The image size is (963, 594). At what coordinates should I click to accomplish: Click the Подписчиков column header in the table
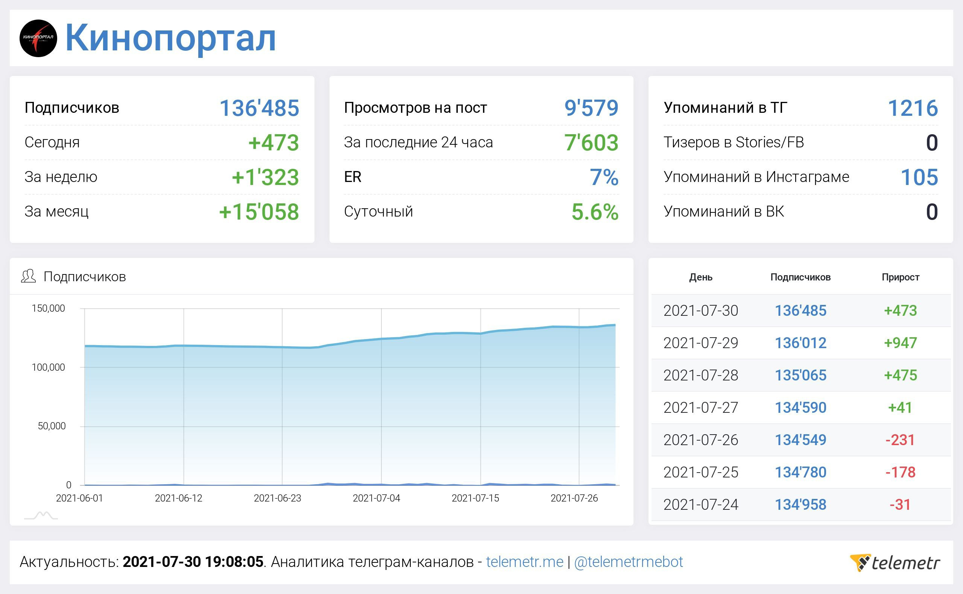coord(800,277)
